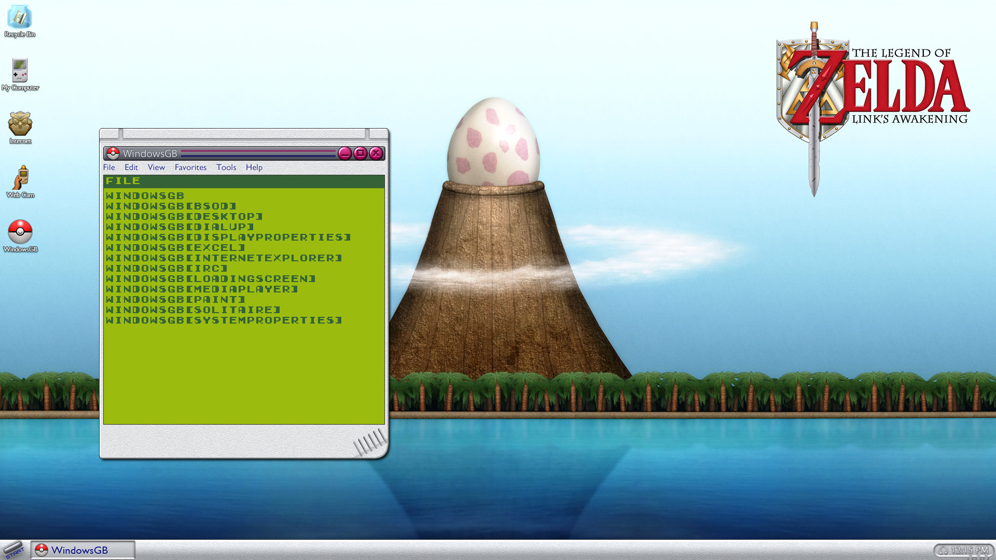Select WINDOWSGB[IRC] entry
Screen dimensions: 996x560
pyautogui.click(x=167, y=268)
